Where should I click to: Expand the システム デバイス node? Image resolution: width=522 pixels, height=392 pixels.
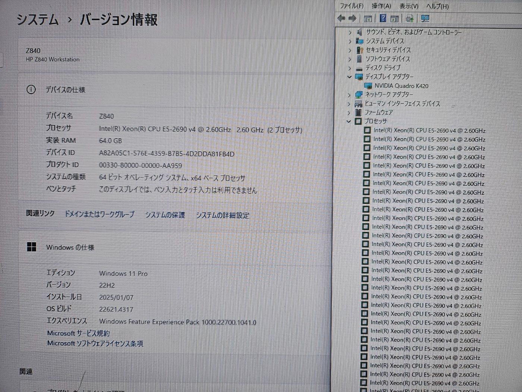pyautogui.click(x=350, y=41)
